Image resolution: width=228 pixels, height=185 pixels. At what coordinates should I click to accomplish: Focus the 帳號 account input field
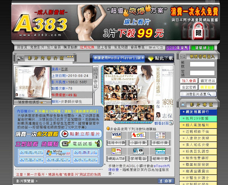point(202,64)
